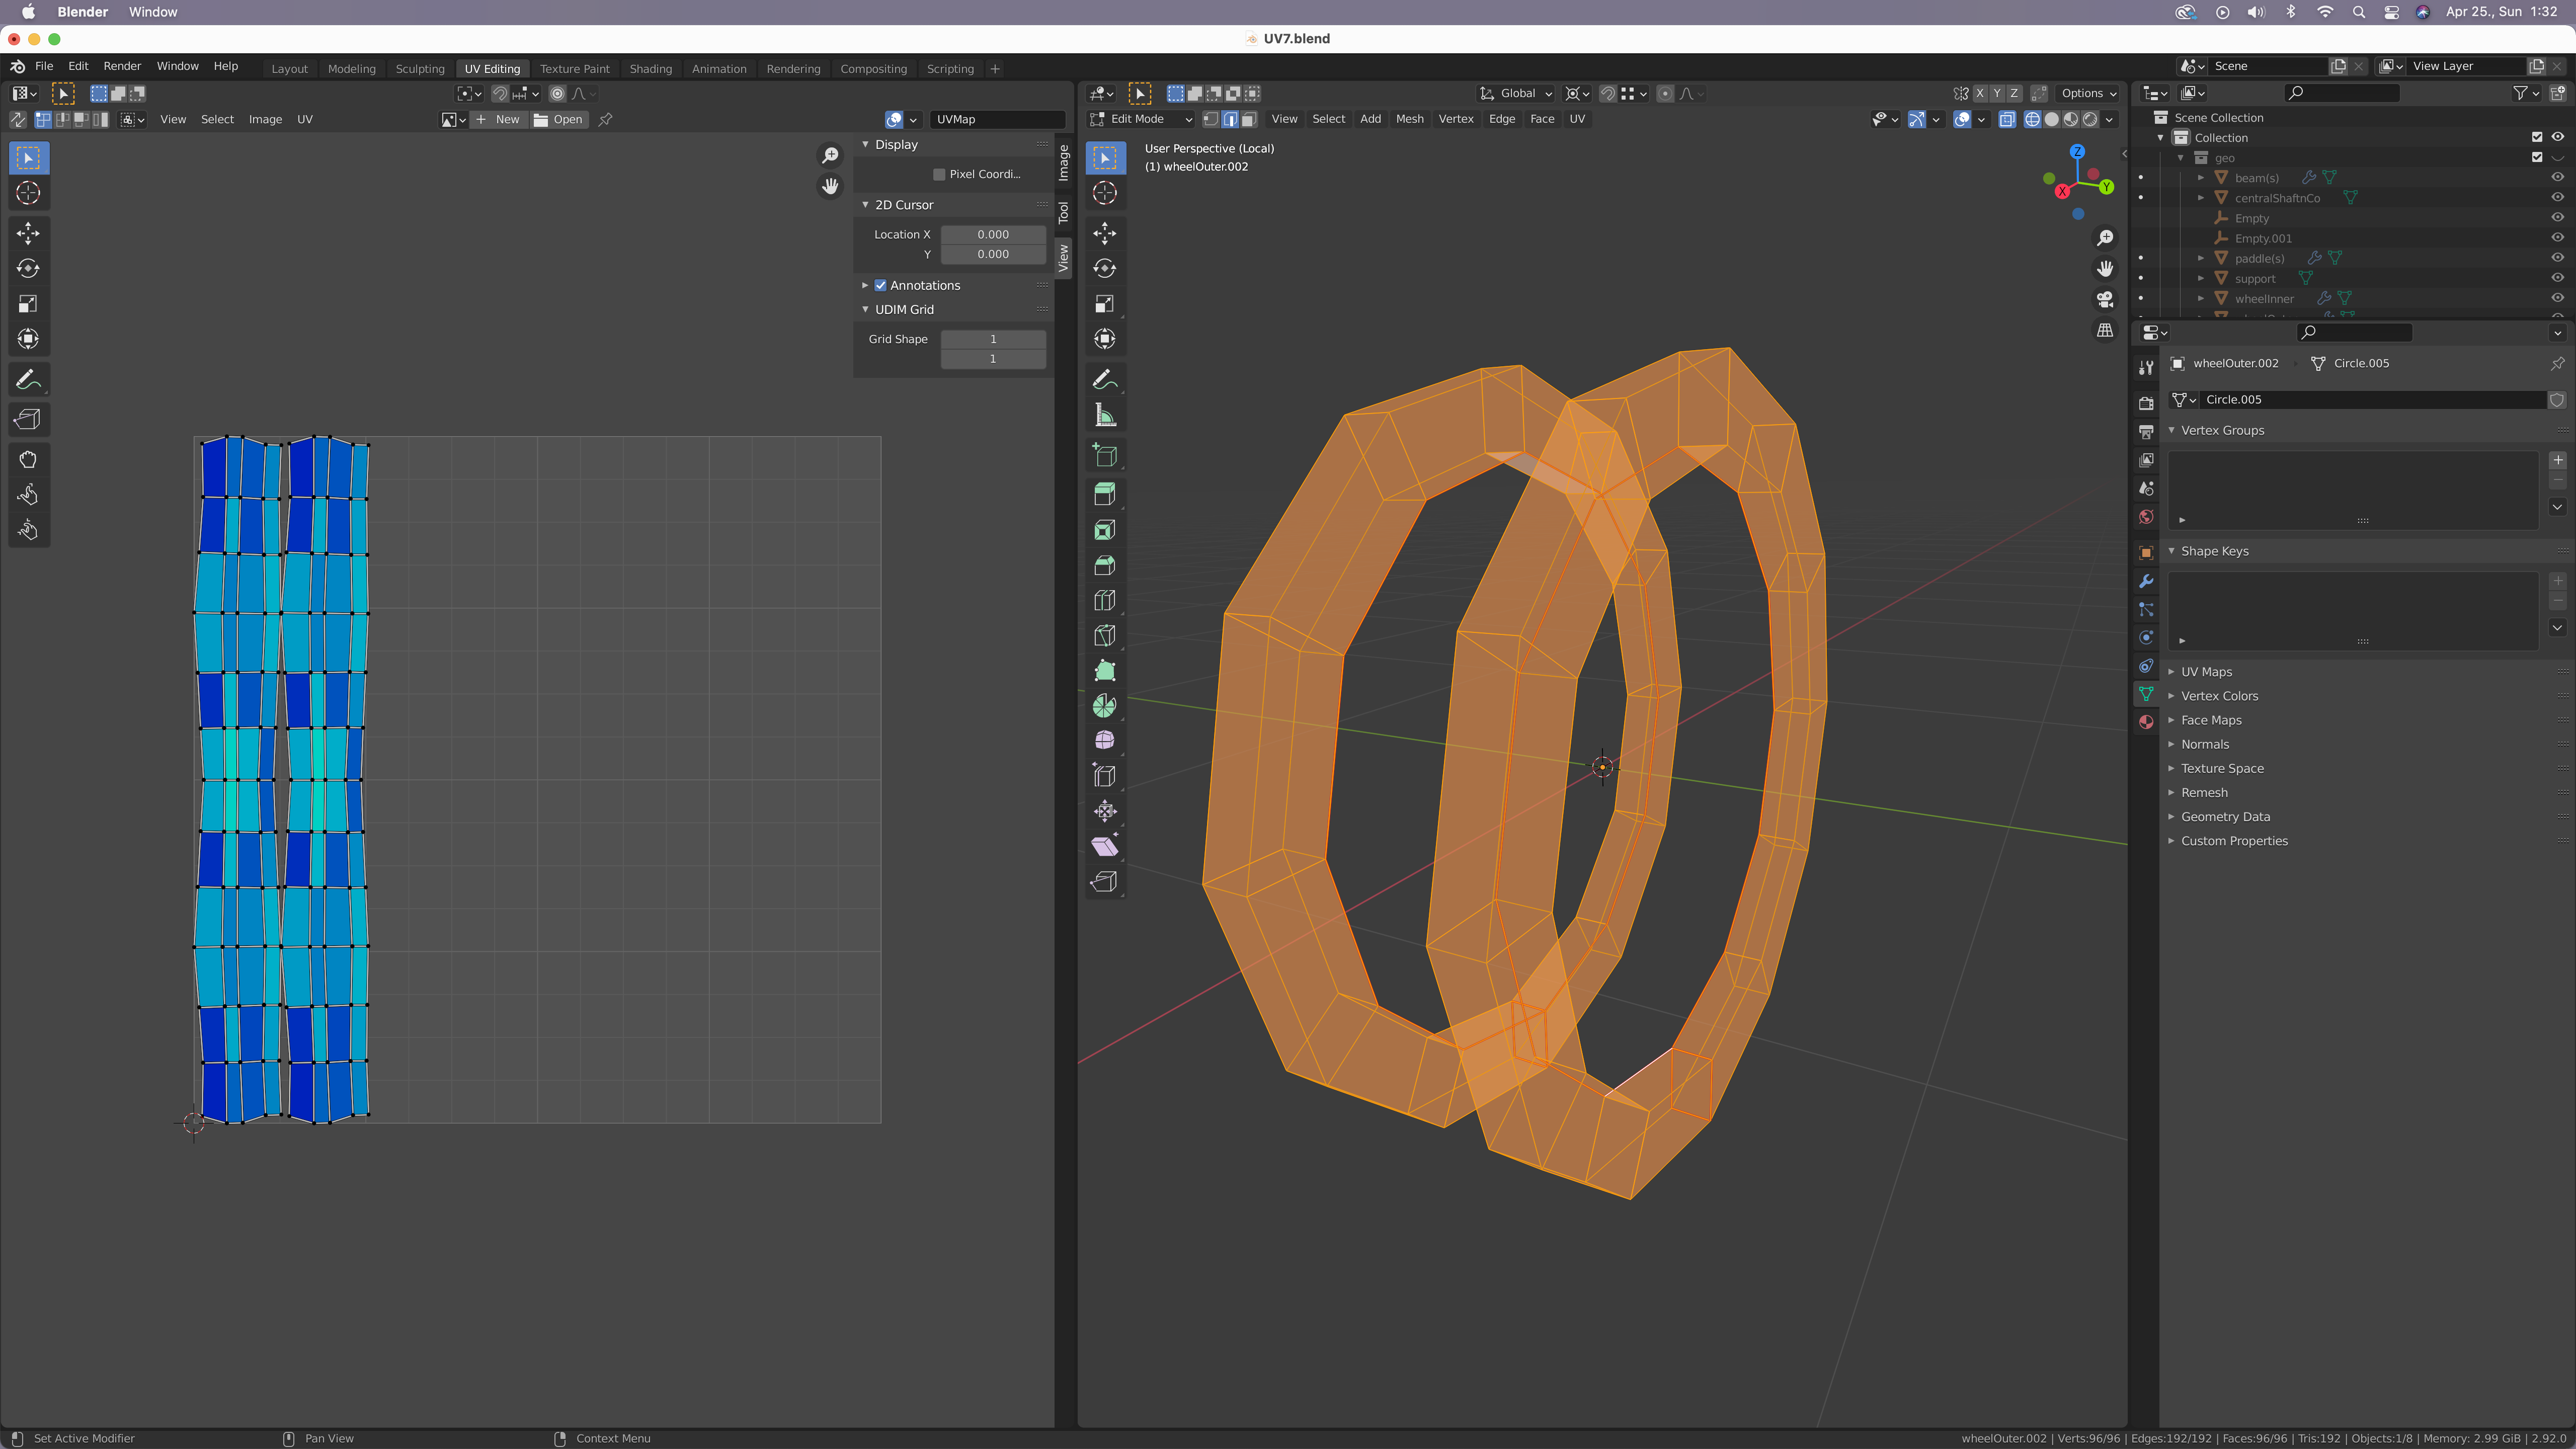Expand the UV Maps panel
Image resolution: width=2576 pixels, height=1449 pixels.
[x=2206, y=672]
